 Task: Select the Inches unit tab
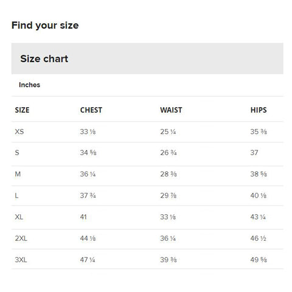coord(29,85)
